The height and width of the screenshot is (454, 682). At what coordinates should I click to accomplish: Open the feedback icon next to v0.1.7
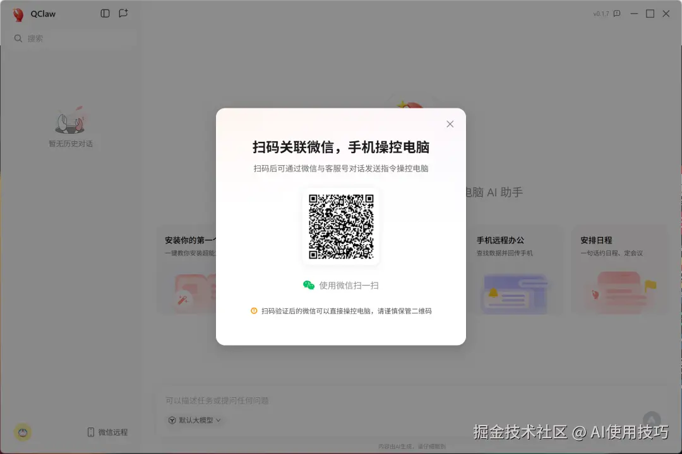pyautogui.click(x=617, y=14)
